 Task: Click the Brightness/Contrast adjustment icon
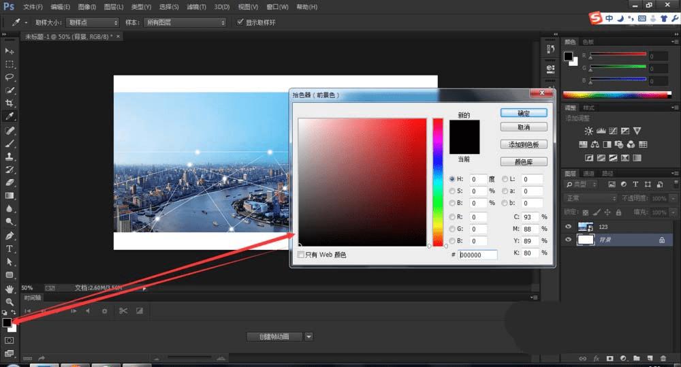coord(588,131)
